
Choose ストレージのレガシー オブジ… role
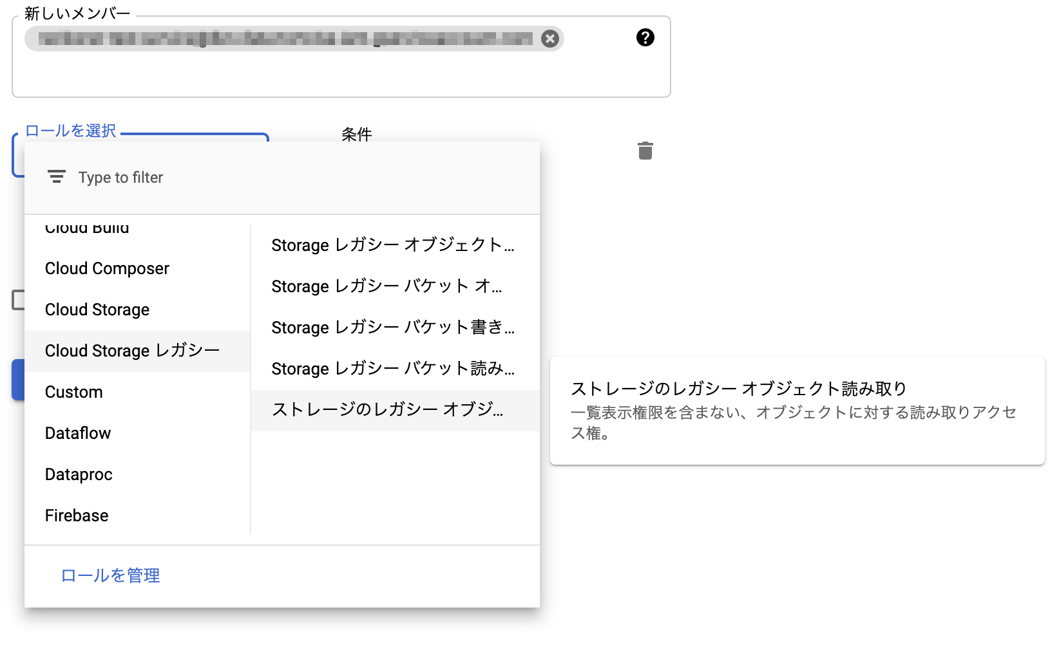pyautogui.click(x=396, y=410)
